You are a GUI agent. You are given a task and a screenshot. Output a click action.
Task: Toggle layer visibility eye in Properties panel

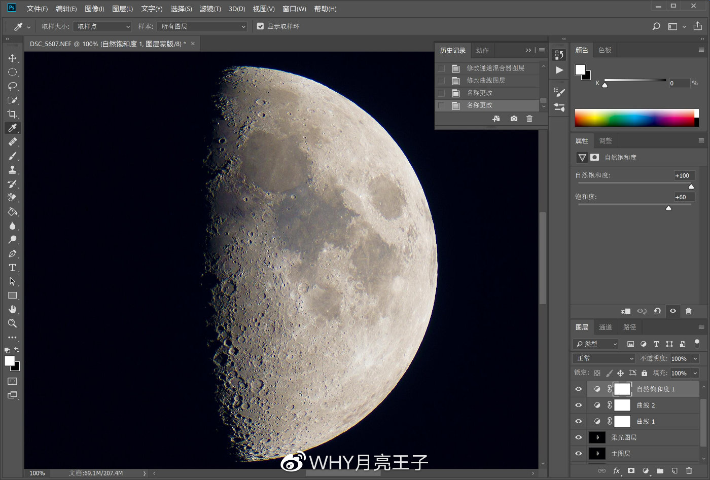(x=673, y=311)
